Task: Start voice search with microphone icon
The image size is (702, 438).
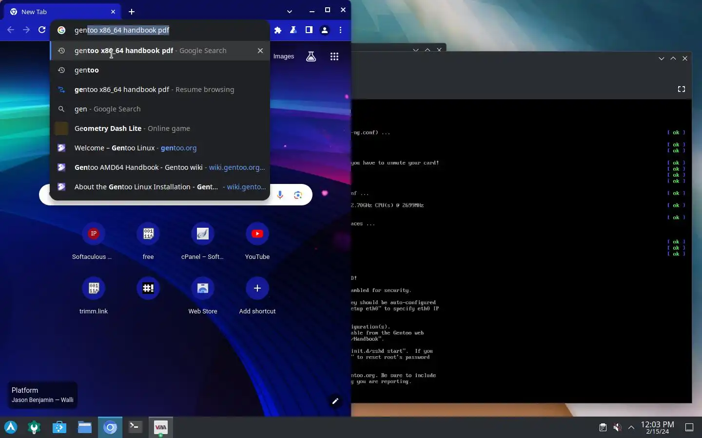Action: tap(280, 195)
